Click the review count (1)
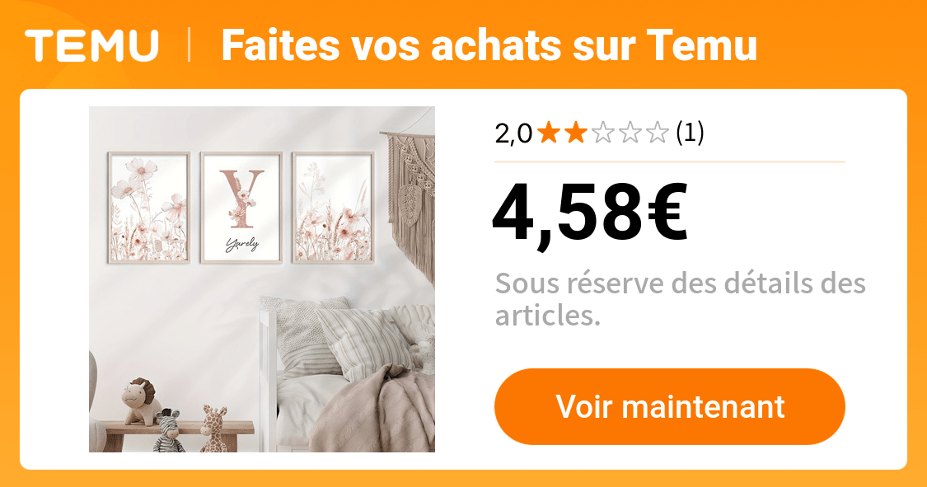This screenshot has width=927, height=487. click(690, 133)
